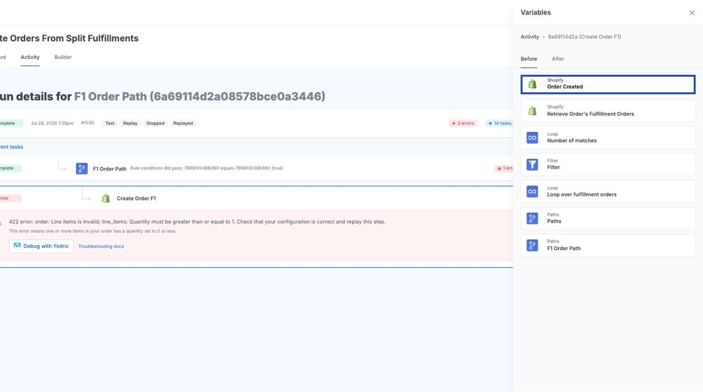Switch to the Before tab
703x392 pixels.
tap(529, 59)
